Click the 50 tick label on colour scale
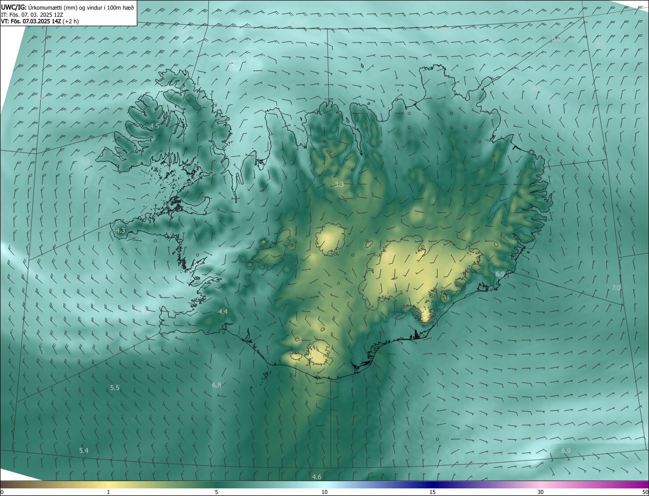The width and height of the screenshot is (649, 496). pos(644,492)
